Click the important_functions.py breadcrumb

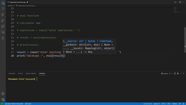point(26,6)
